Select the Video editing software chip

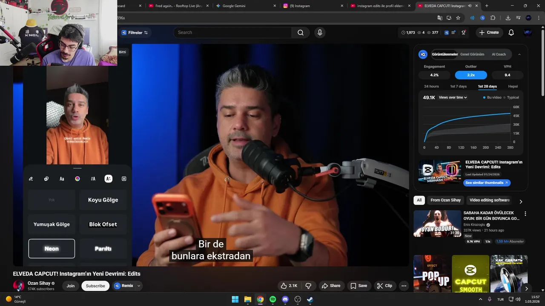point(490,200)
